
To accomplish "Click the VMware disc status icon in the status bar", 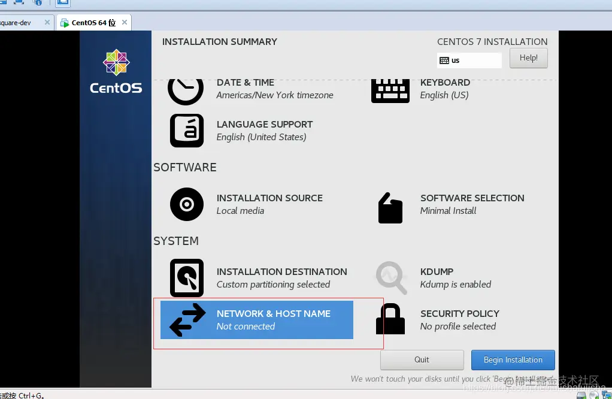I will pos(593,395).
